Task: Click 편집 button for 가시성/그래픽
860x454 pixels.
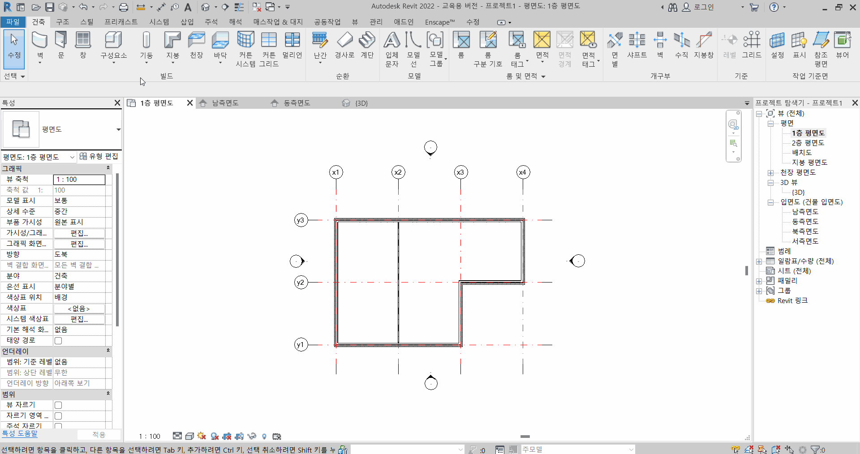Action: [x=79, y=233]
